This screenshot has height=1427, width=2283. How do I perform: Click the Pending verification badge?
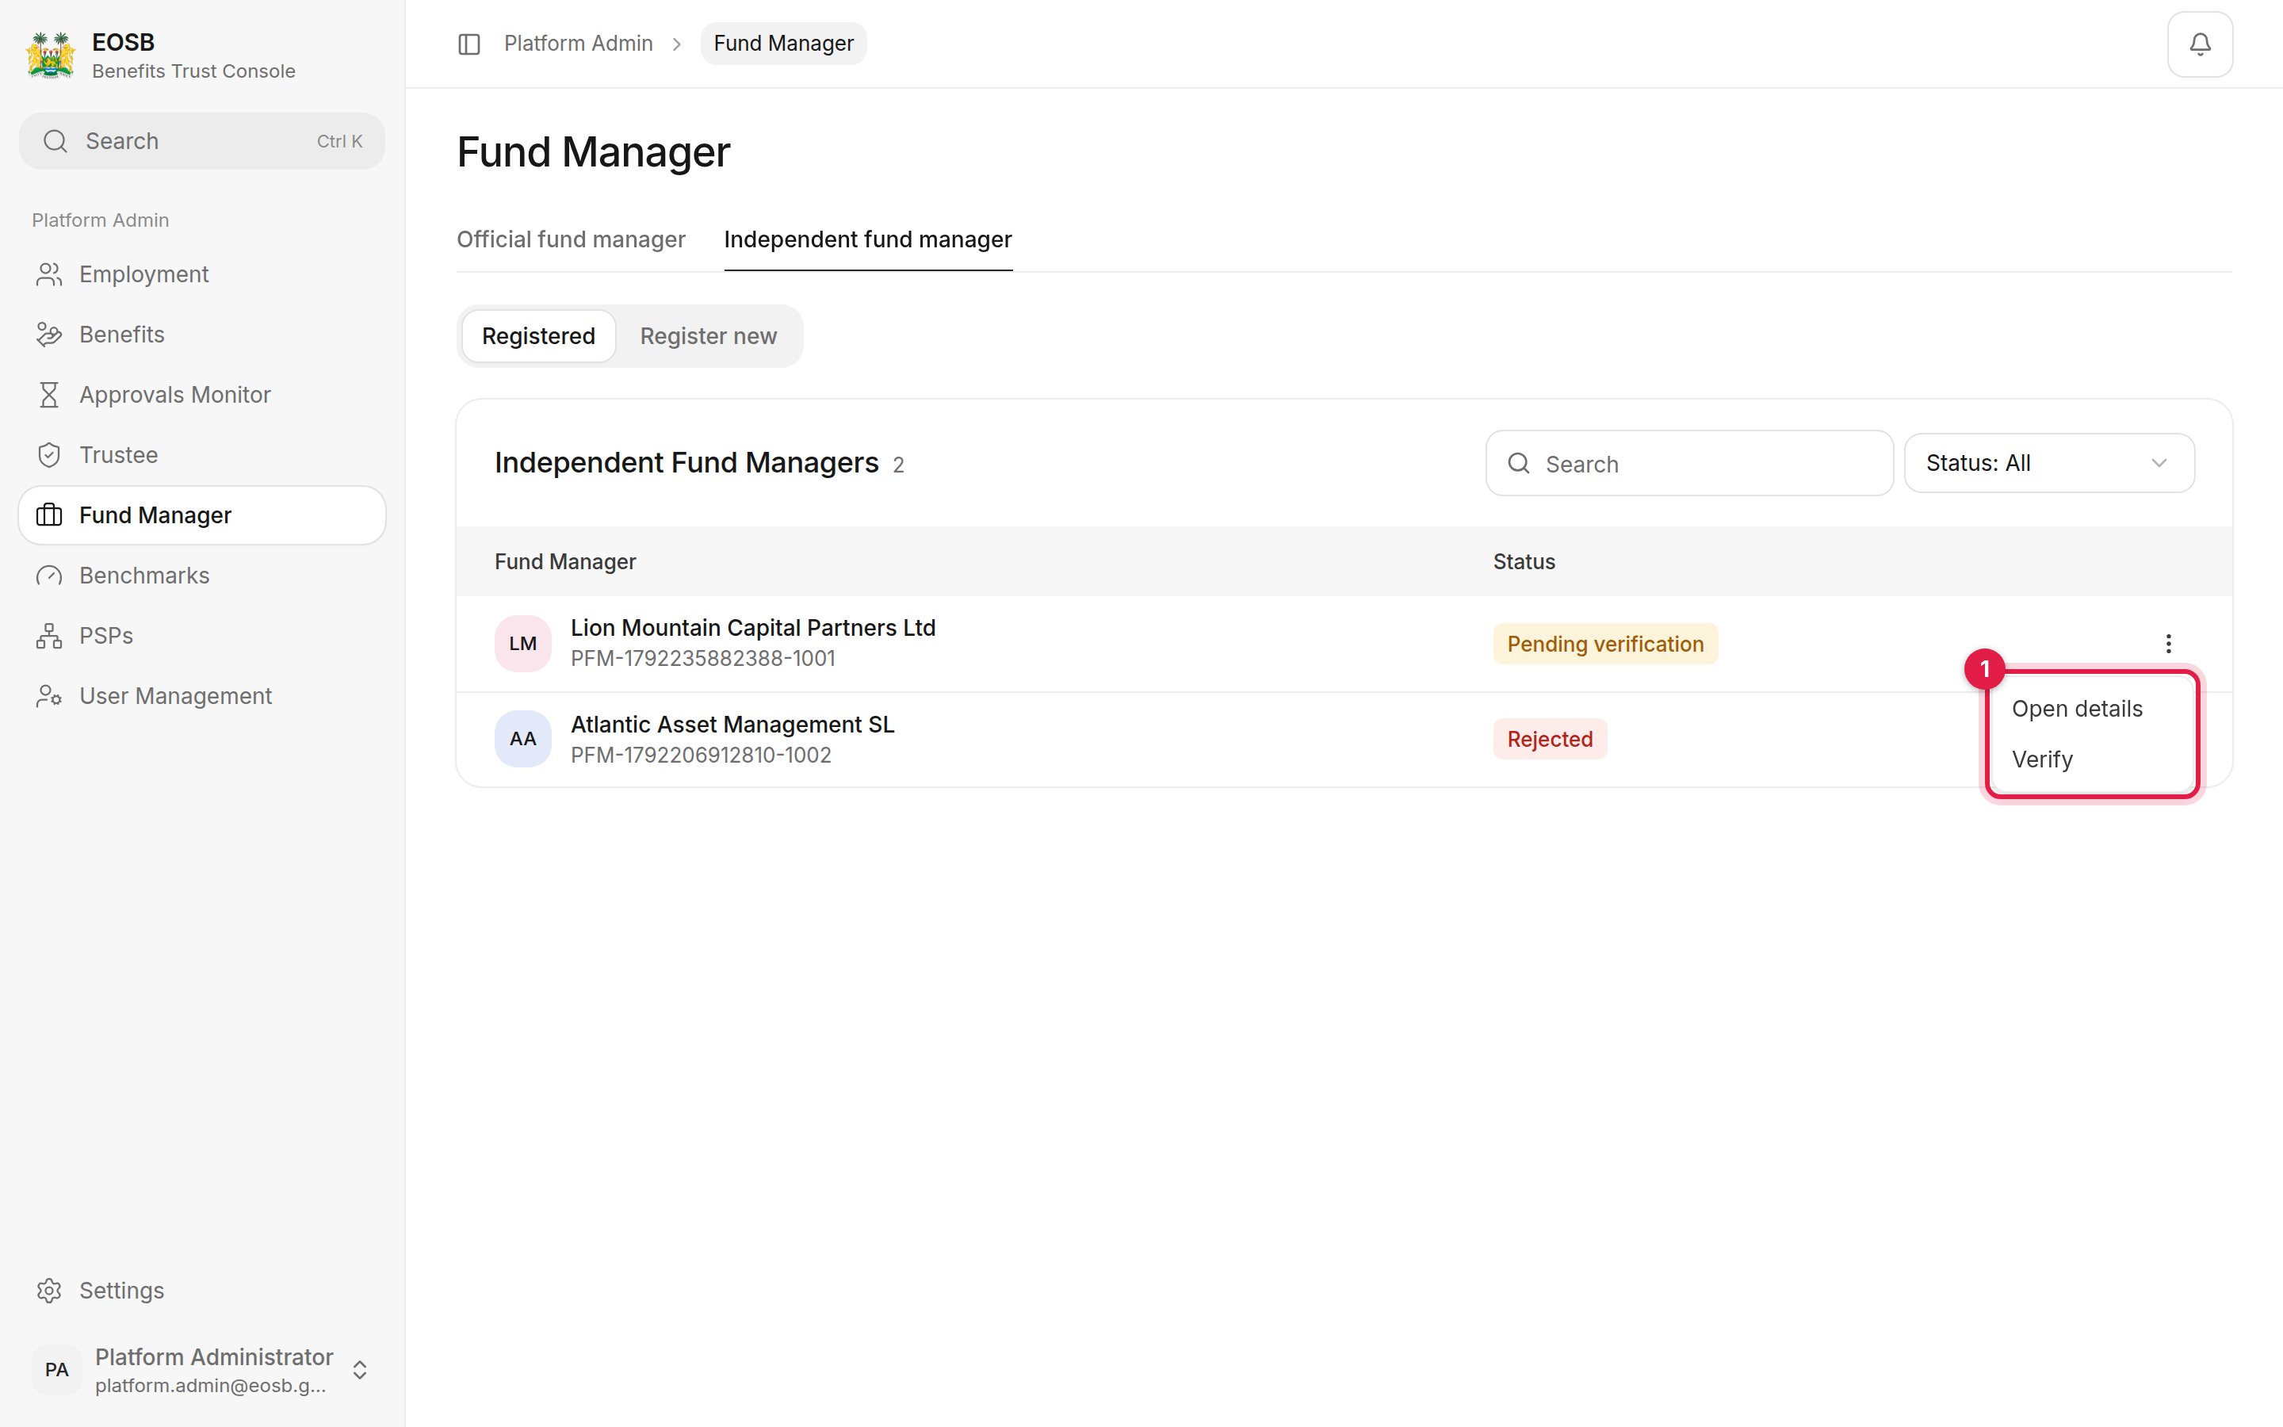pos(1604,644)
